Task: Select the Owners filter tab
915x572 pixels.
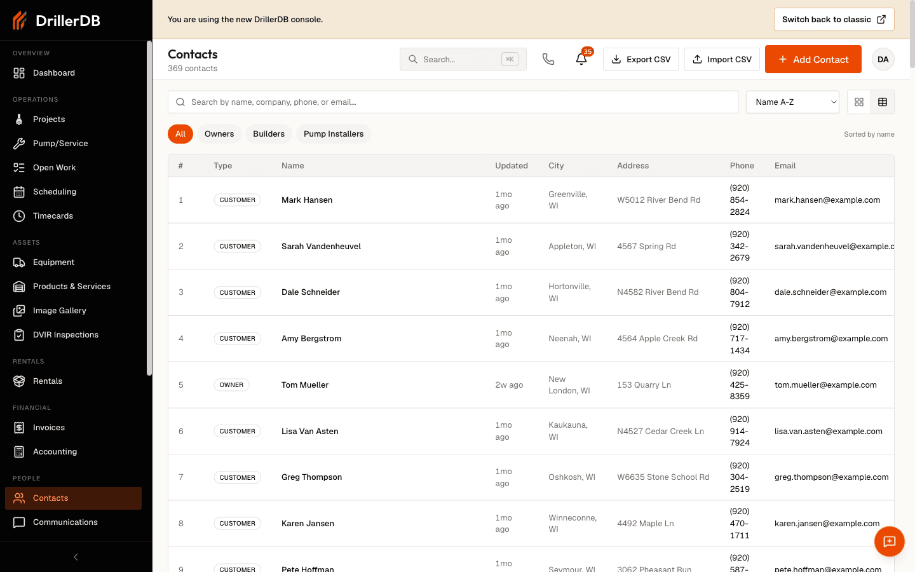Action: 219,133
